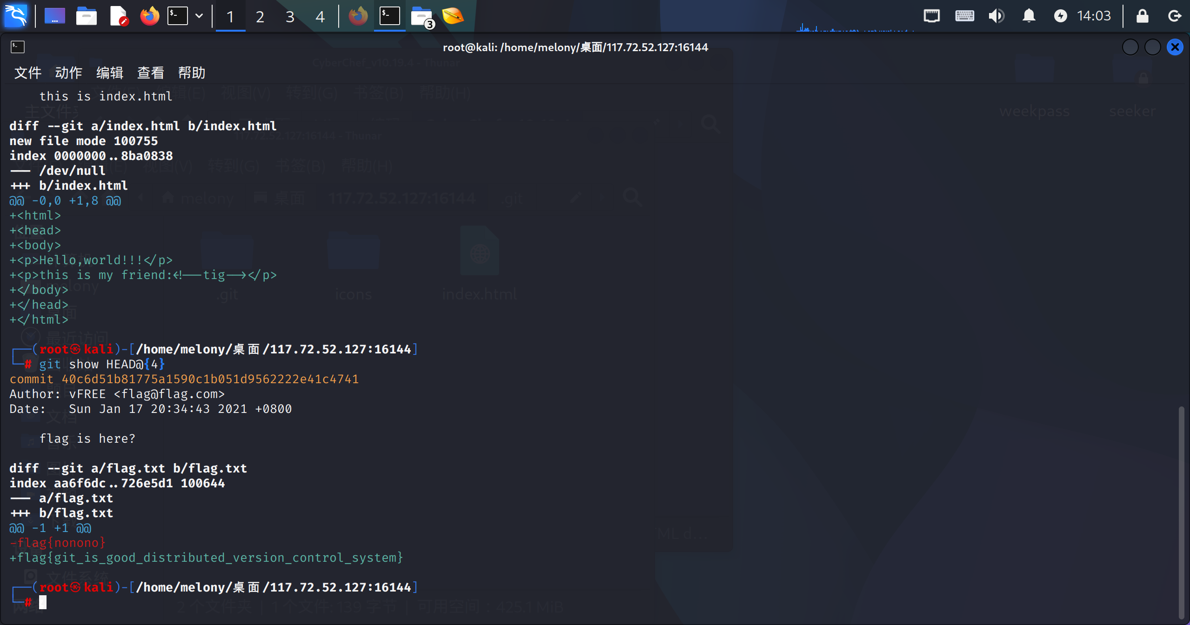This screenshot has height=625, width=1190.
Task: Open the Kali dragon applications menu
Action: [16, 16]
